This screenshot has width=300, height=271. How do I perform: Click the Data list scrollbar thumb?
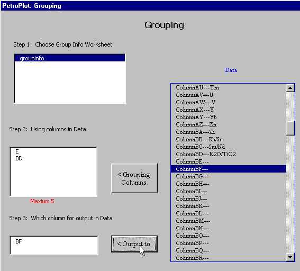coord(290,128)
